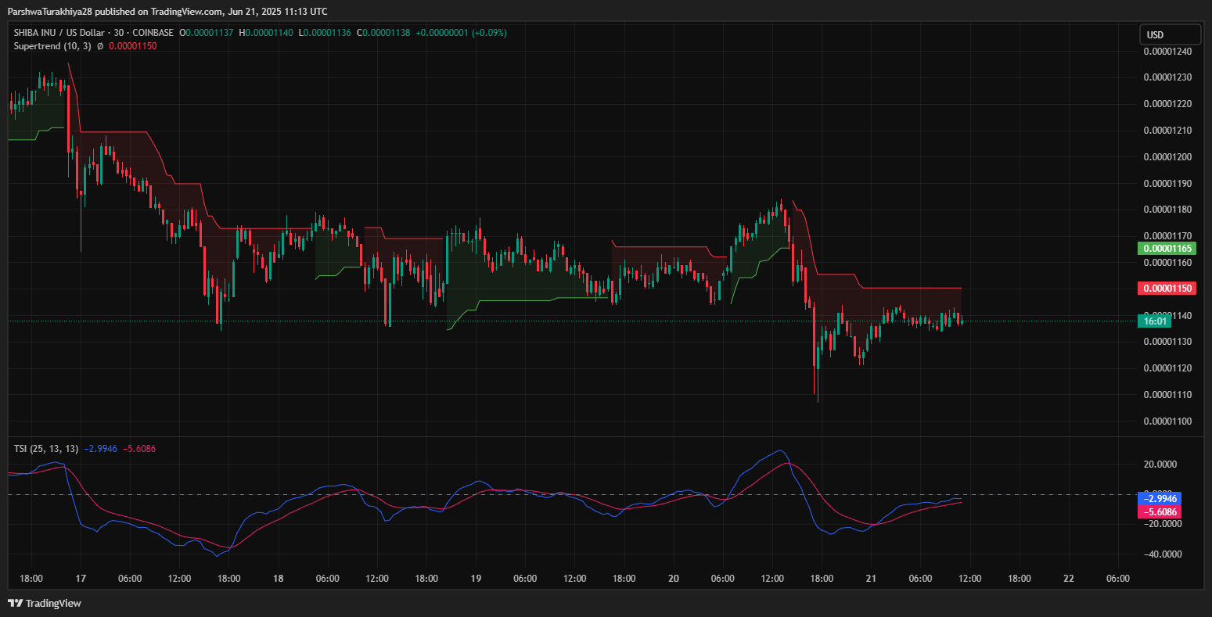Click the 19 date label on time axis

pos(476,579)
